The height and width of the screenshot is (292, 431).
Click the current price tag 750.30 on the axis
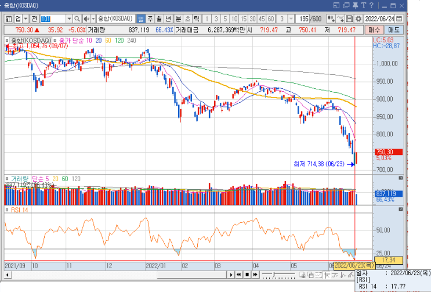point(389,152)
